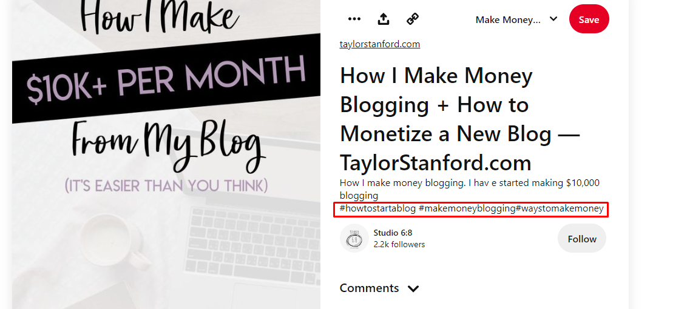
Task: Click the Studio 6:8 profile name
Action: (x=393, y=233)
